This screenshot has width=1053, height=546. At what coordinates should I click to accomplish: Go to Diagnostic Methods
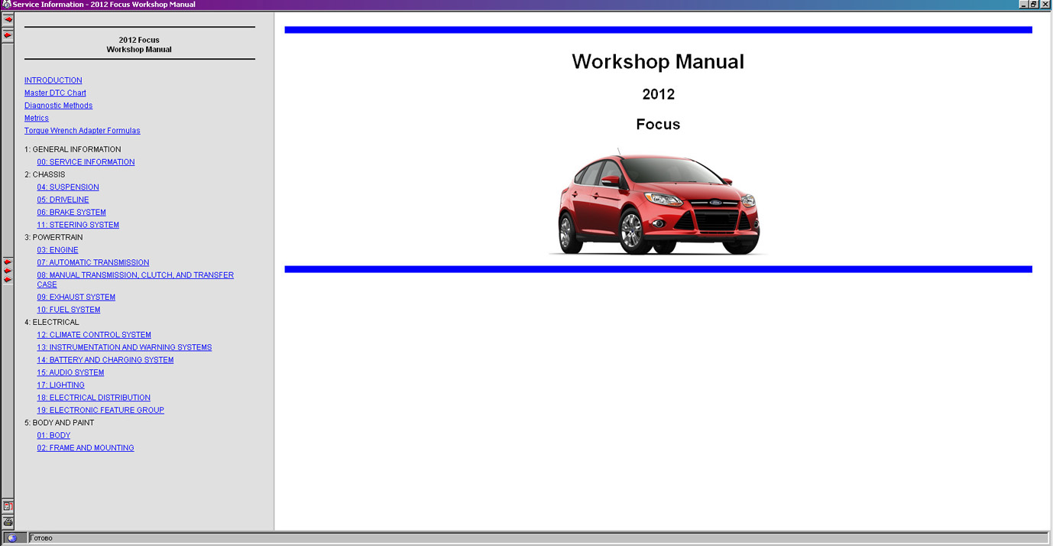click(58, 106)
